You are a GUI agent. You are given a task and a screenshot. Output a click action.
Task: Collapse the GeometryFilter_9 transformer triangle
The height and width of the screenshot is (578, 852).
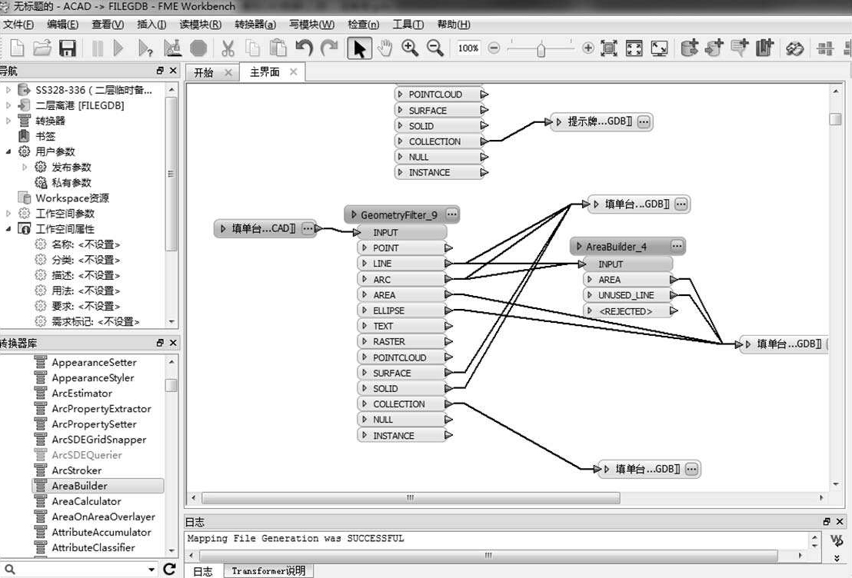click(354, 215)
